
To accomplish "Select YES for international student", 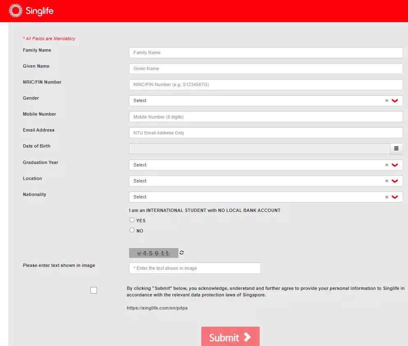I will 132,220.
